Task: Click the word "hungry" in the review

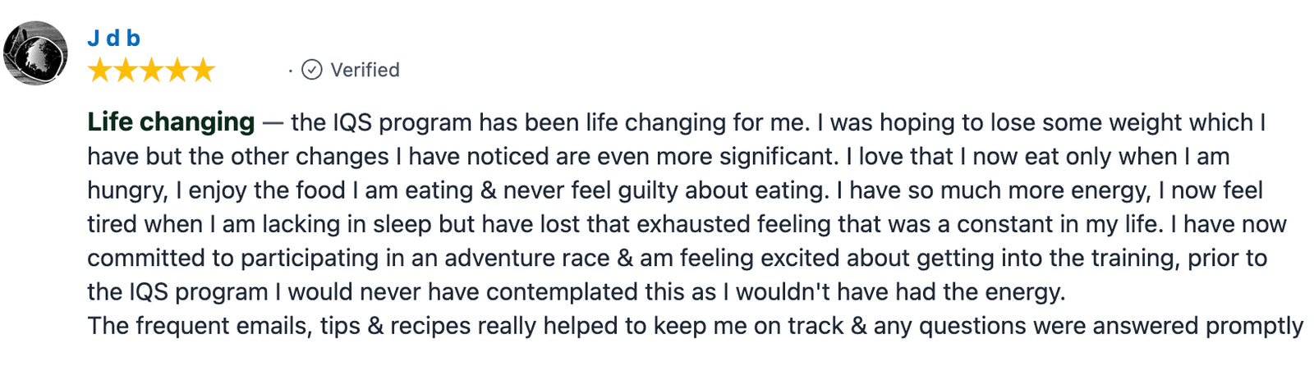Action: [126, 190]
